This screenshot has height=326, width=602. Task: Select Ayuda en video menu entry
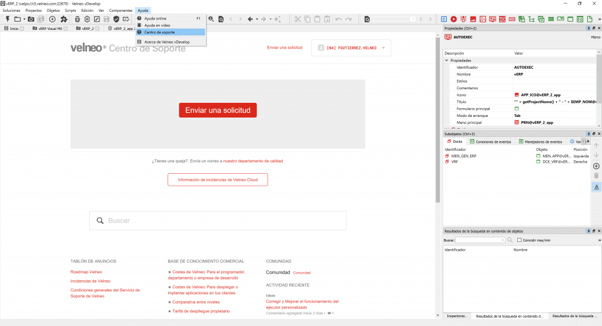pyautogui.click(x=171, y=25)
